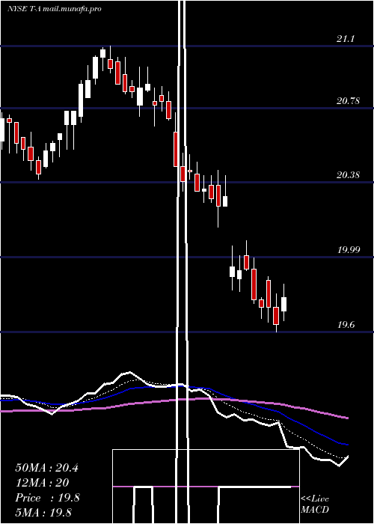Click the 19.99 price level label
Viewport: 374px width, 524px height.
(349, 249)
